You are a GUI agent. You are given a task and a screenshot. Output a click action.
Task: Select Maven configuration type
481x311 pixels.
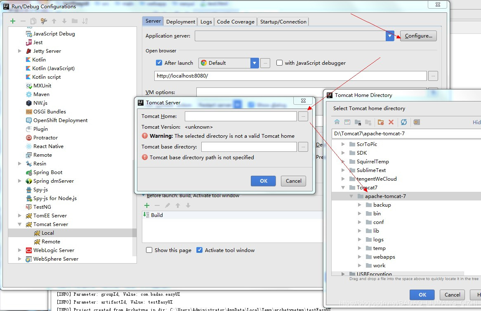tap(41, 94)
